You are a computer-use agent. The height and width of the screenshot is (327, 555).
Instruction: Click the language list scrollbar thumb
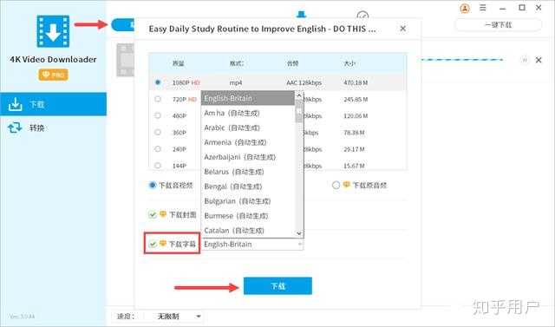click(299, 111)
